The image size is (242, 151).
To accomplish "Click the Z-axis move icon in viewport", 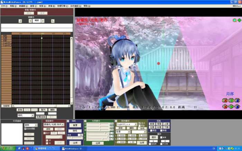I will 237,107.
